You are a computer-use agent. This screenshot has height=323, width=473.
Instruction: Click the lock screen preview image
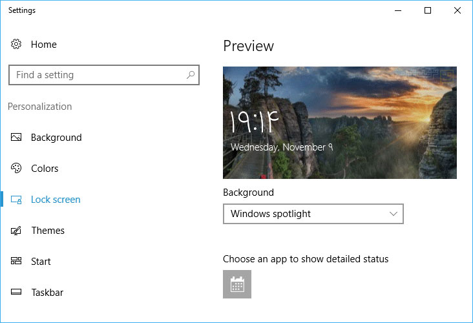pos(339,122)
